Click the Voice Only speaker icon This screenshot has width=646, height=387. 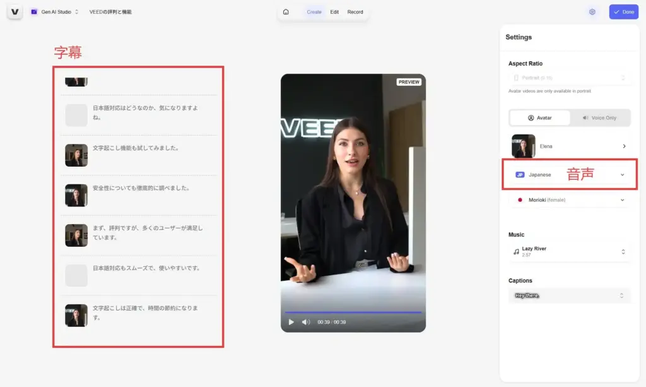585,118
